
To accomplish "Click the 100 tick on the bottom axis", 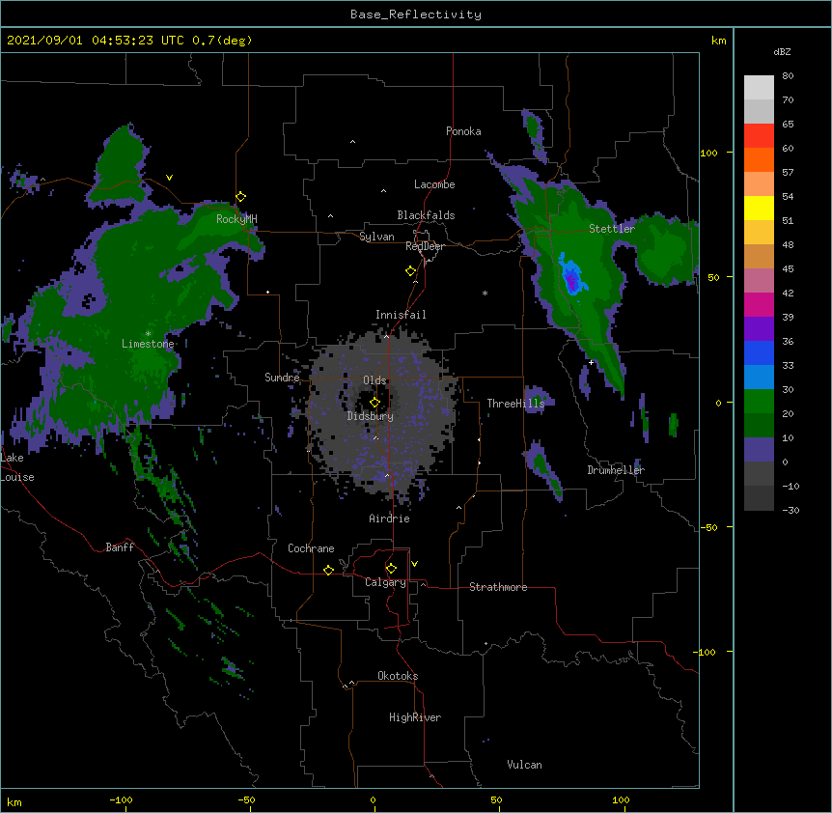I will click(x=621, y=800).
